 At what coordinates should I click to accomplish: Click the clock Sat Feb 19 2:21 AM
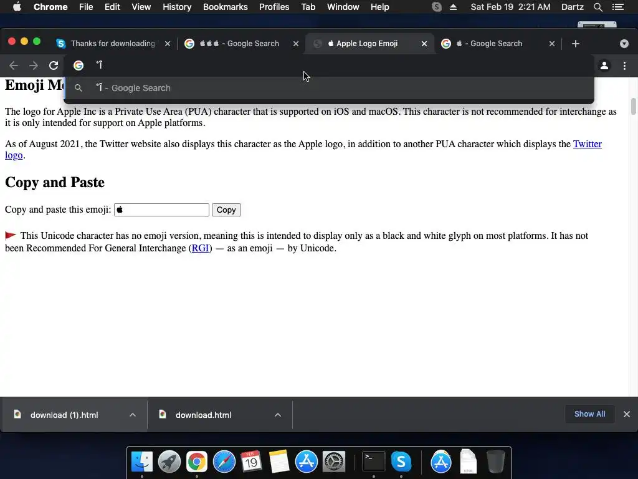[x=511, y=7]
